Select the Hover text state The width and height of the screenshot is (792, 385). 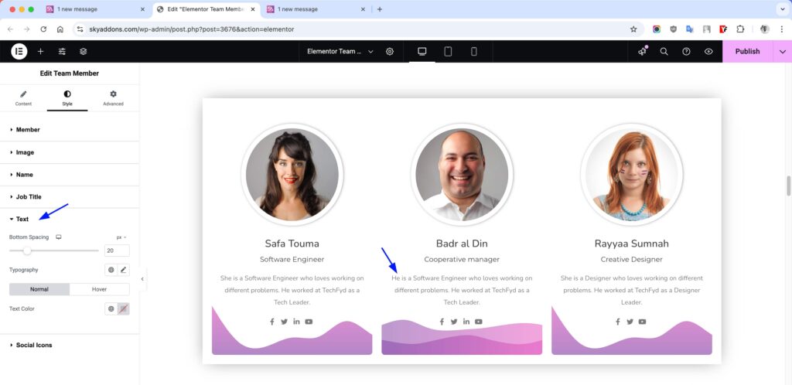pos(100,289)
